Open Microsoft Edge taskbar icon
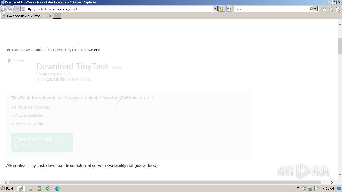The width and height of the screenshot is (342, 192). [x=57, y=189]
